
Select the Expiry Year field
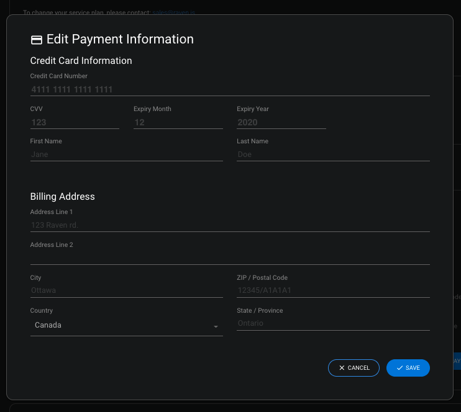(281, 122)
